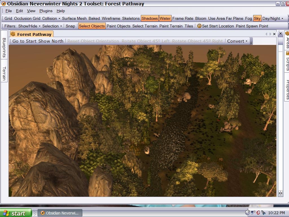The width and height of the screenshot is (289, 217).
Task: Open the Convert dropdown menu
Action: [237, 41]
